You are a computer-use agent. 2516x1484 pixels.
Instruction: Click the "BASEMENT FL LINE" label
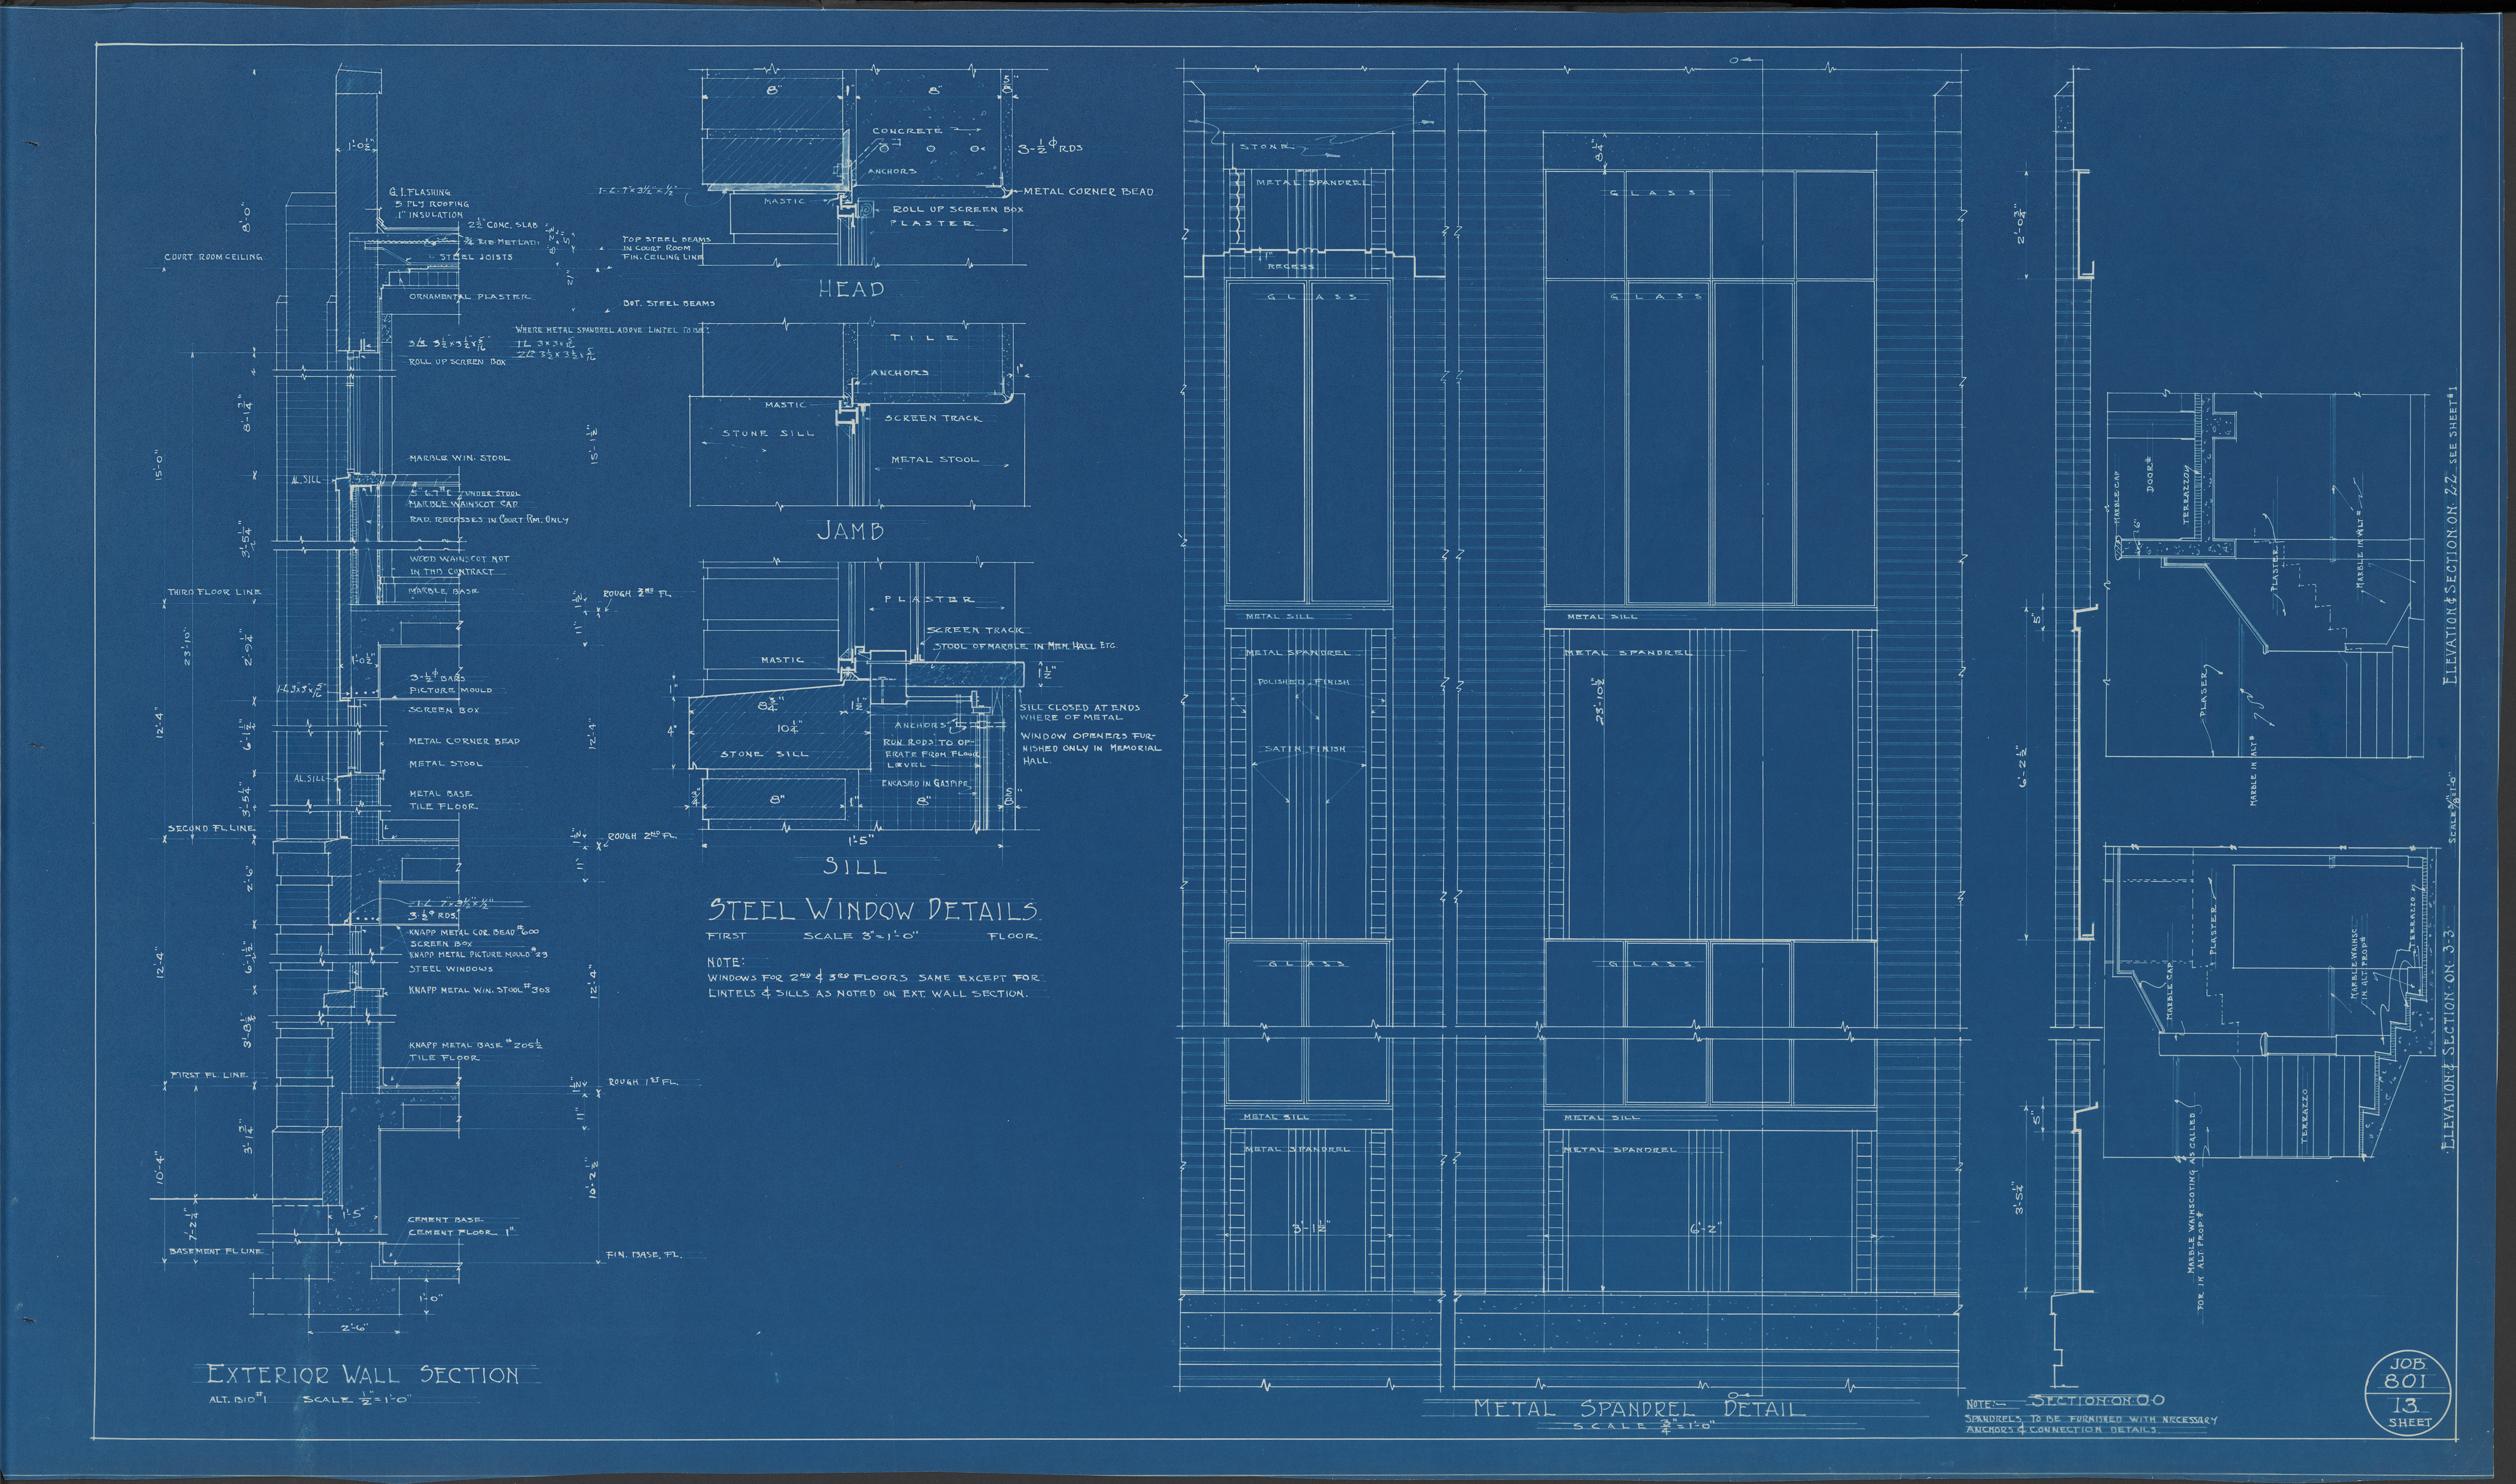(x=216, y=1252)
